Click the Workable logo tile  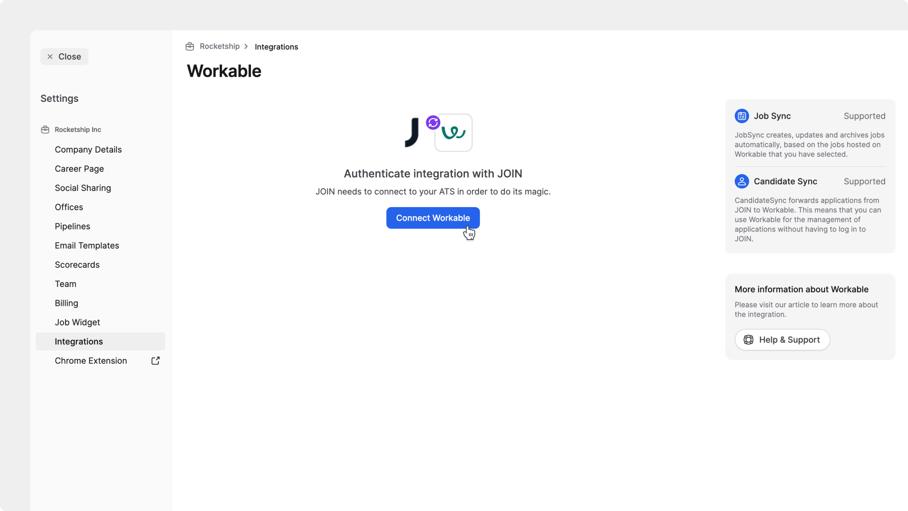point(454,133)
